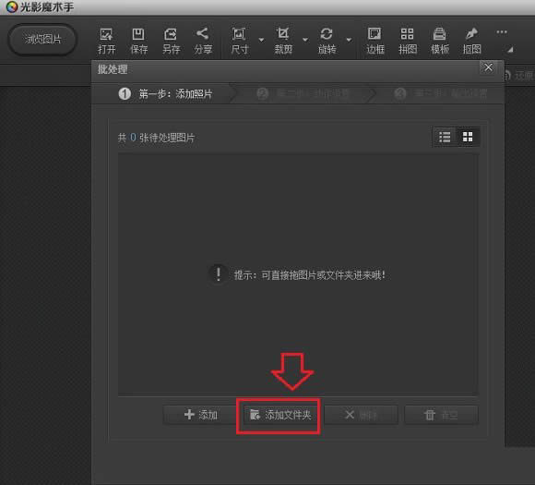Open the 拼图 collage tool
The image size is (535, 485).
408,41
